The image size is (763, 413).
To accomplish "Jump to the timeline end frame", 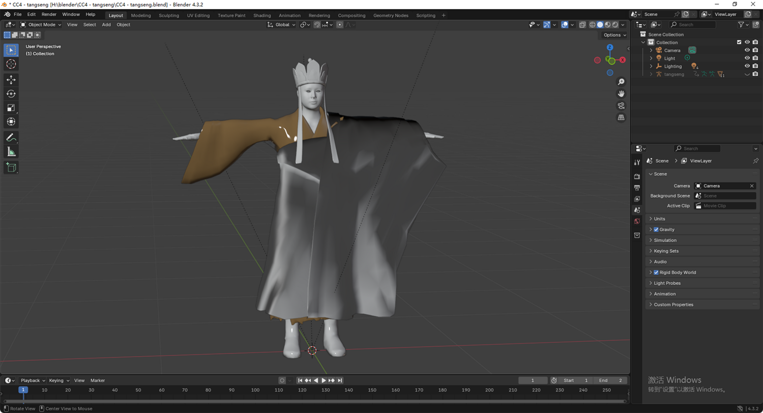I will pyautogui.click(x=340, y=380).
